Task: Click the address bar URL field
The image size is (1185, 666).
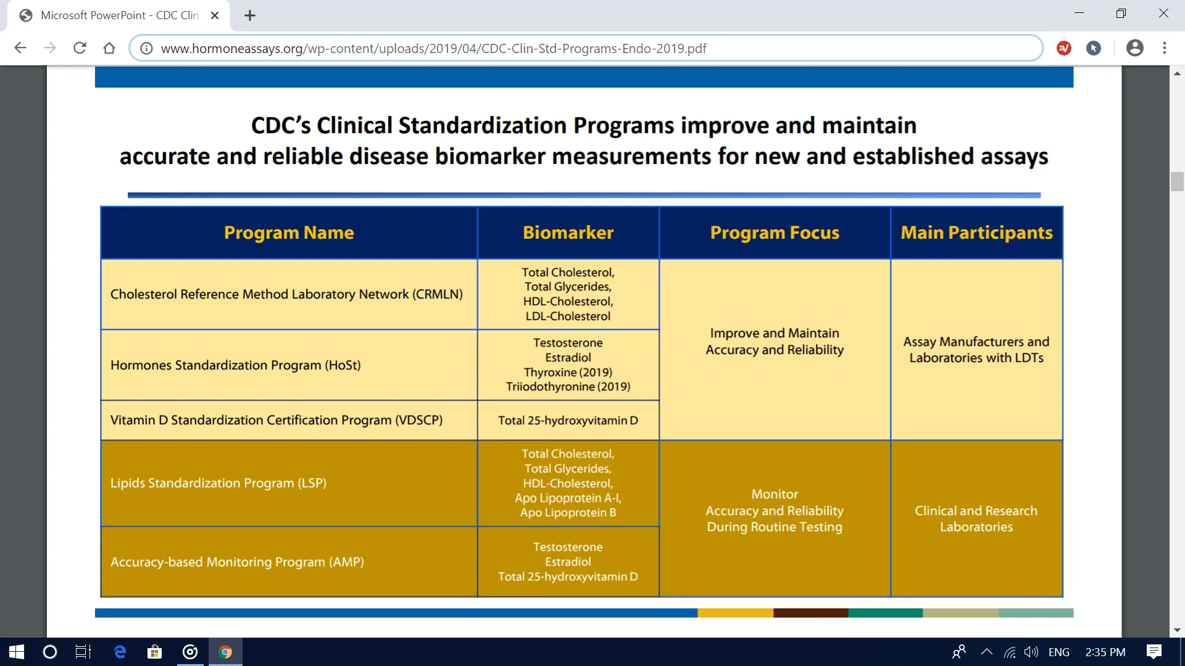Action: pos(586,48)
